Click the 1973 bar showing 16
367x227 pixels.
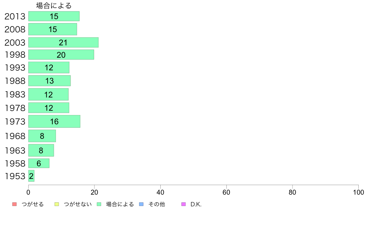(54, 121)
